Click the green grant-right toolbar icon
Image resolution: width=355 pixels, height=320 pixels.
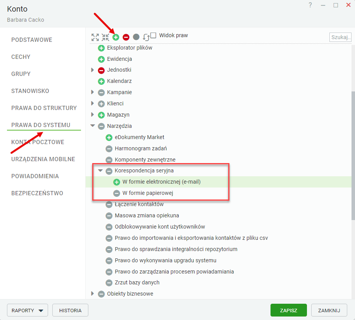pos(116,37)
